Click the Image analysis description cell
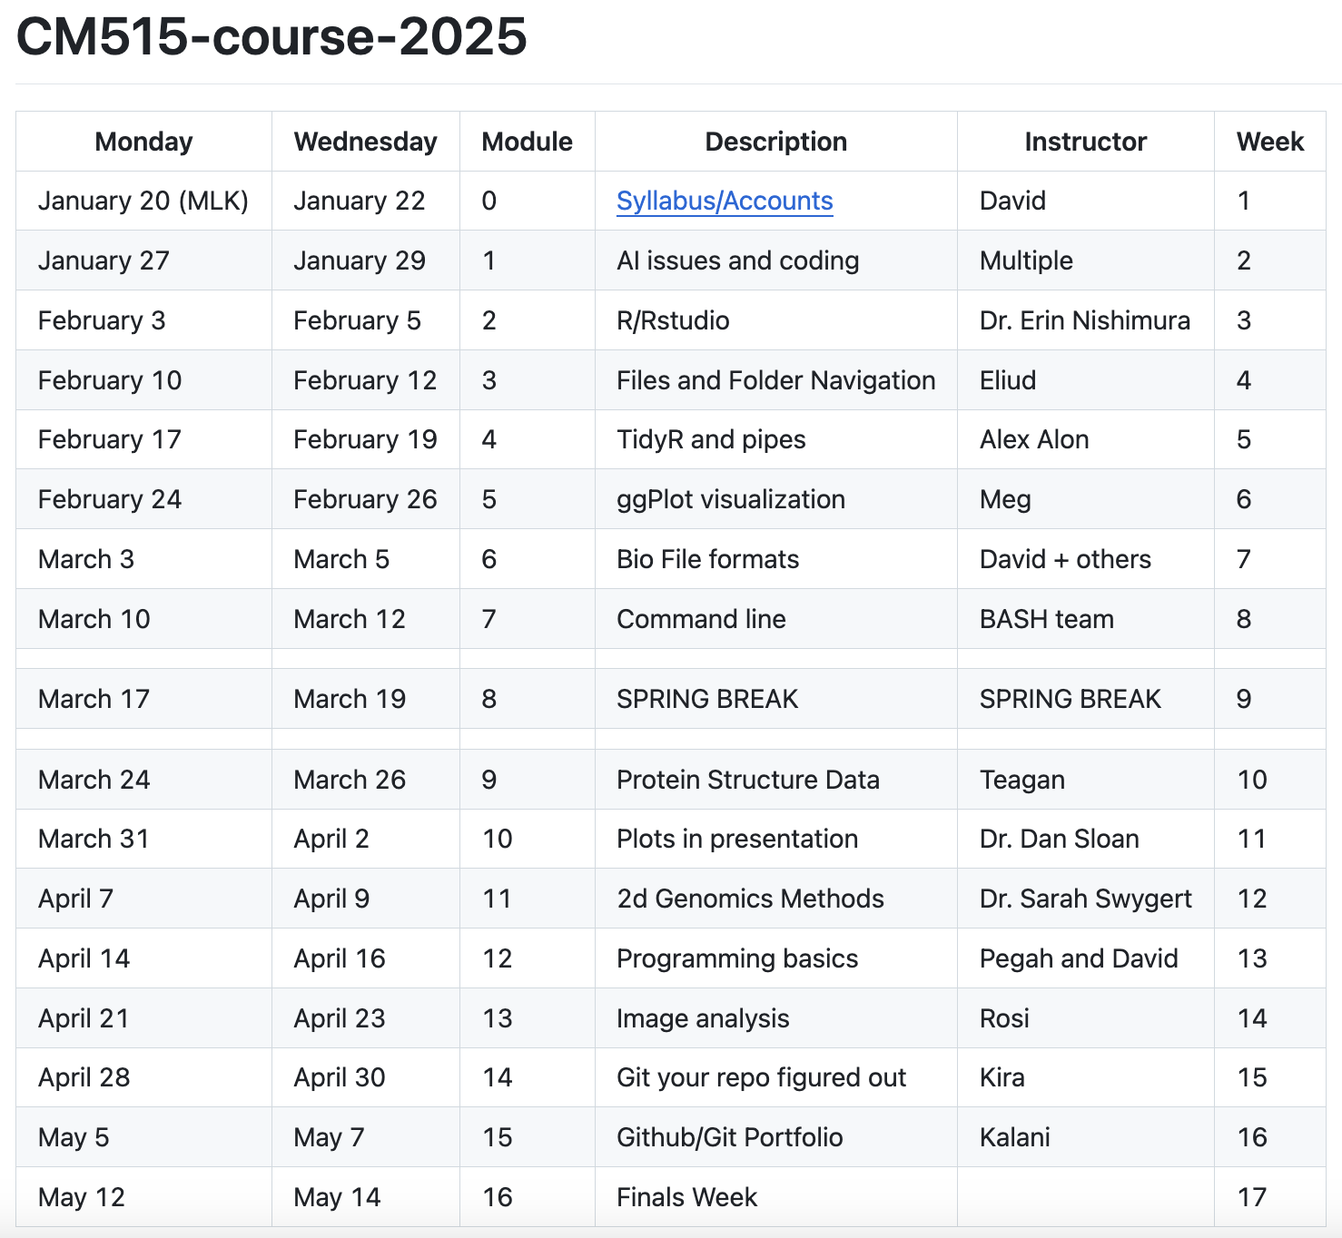The width and height of the screenshot is (1342, 1238). coord(702,1018)
